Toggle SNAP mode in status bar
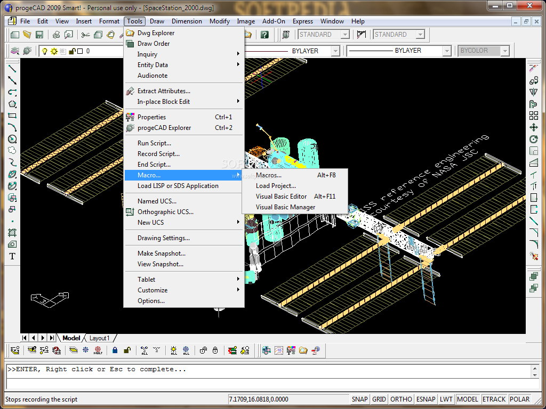Viewport: 546px width, 409px height. (360, 399)
